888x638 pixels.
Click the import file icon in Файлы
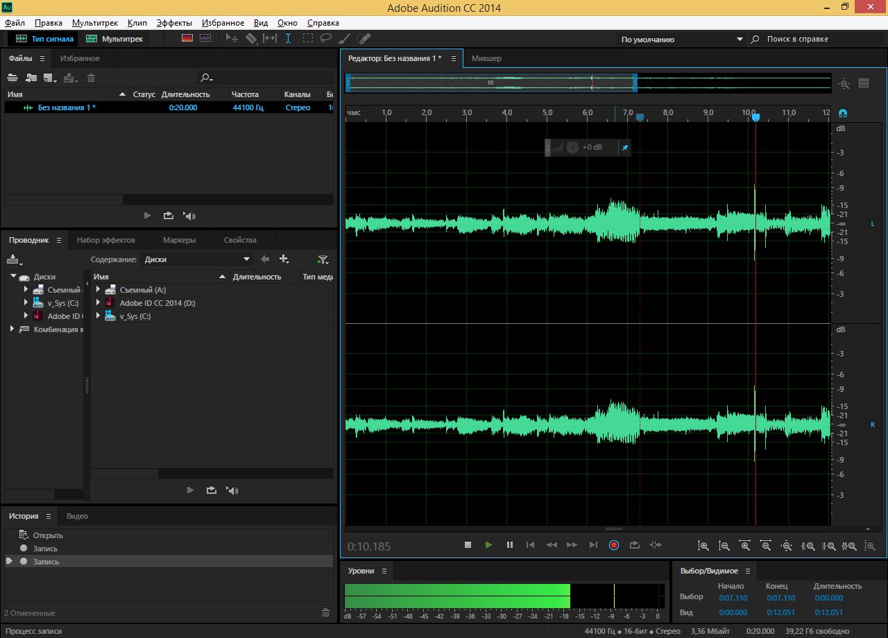coord(31,78)
